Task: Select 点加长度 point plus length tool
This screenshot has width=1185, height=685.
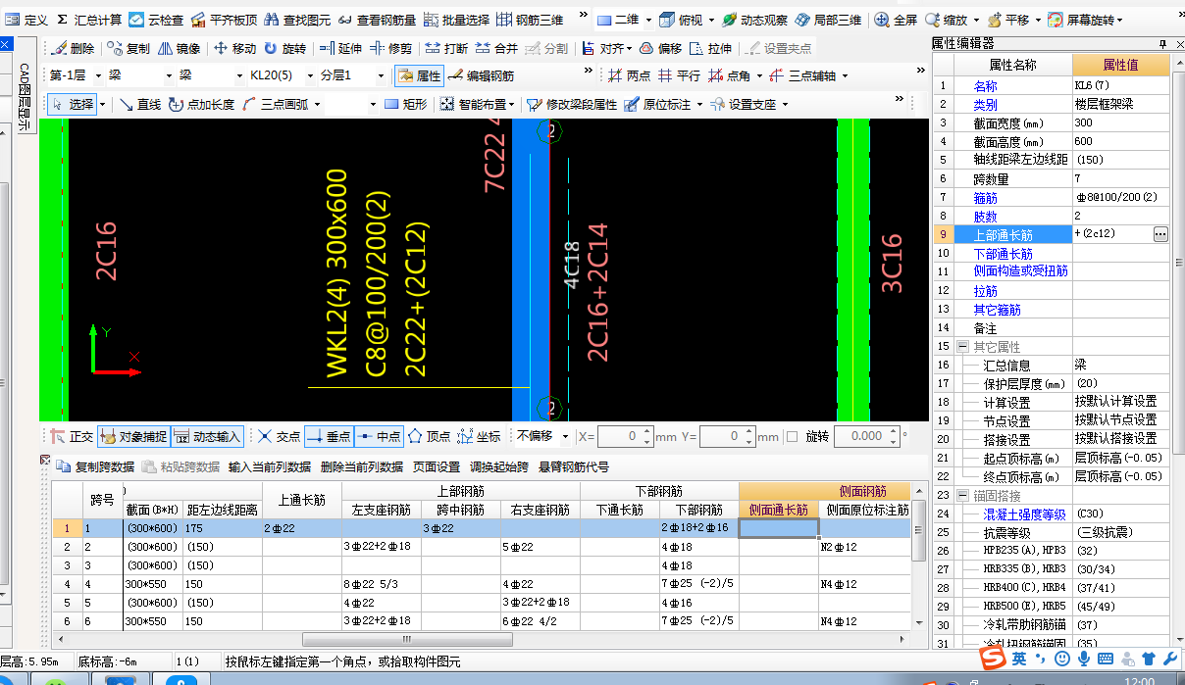Action: coord(201,104)
